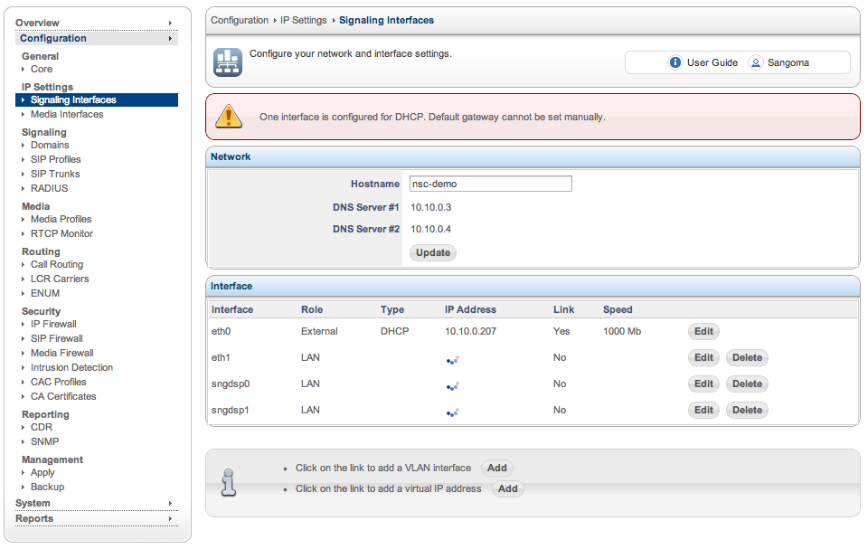Select Signaling Interfaces in sidebar
The image size is (868, 549).
tap(97, 99)
